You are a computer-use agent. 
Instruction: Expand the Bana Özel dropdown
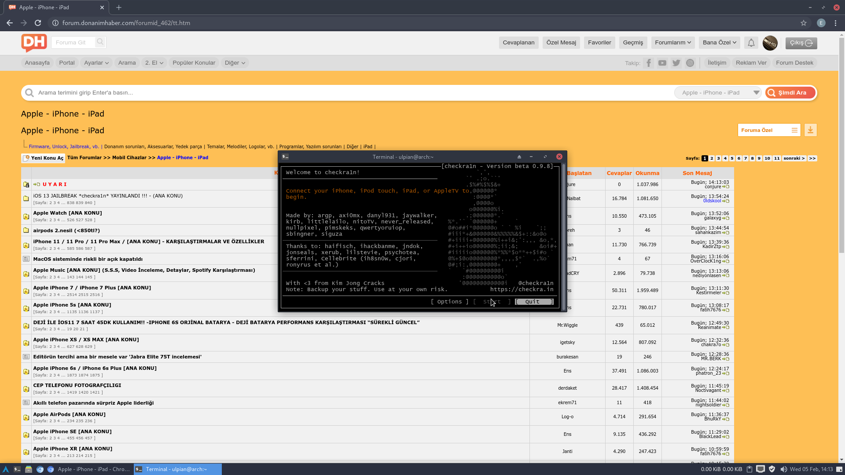tap(720, 43)
